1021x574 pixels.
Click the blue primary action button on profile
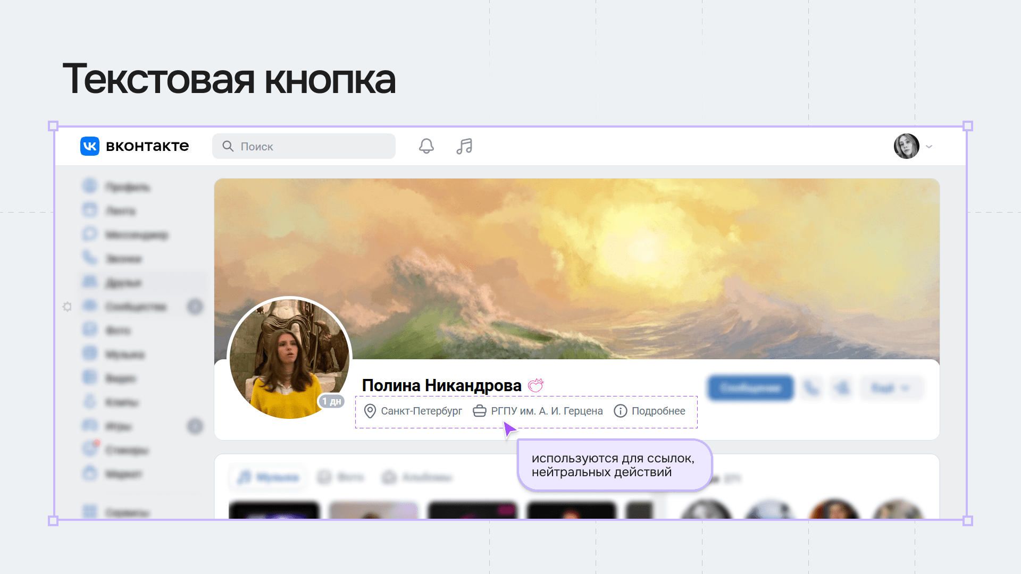[750, 388]
